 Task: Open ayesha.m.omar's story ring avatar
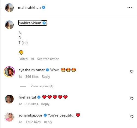click(x=9, y=72)
